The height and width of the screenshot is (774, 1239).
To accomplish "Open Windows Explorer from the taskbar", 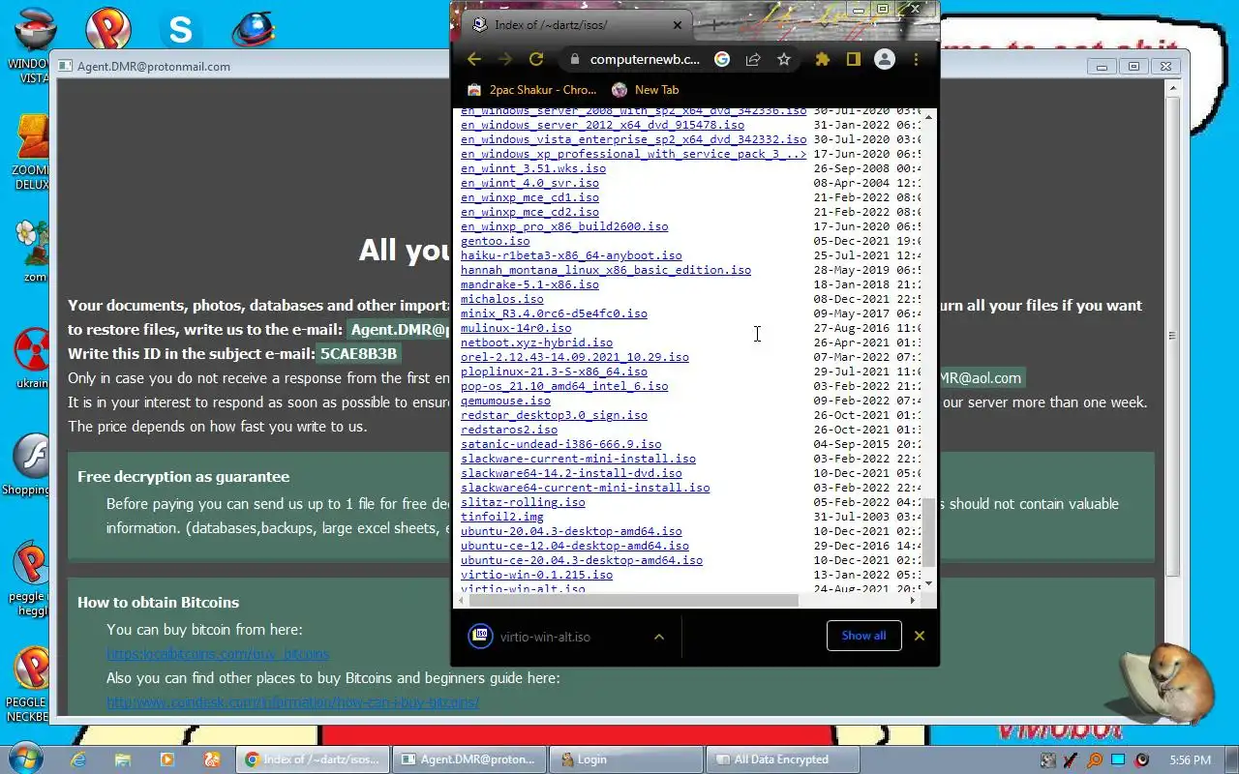I will [x=122, y=759].
